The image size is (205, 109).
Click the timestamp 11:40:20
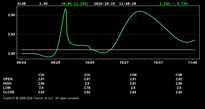[x=127, y=4]
